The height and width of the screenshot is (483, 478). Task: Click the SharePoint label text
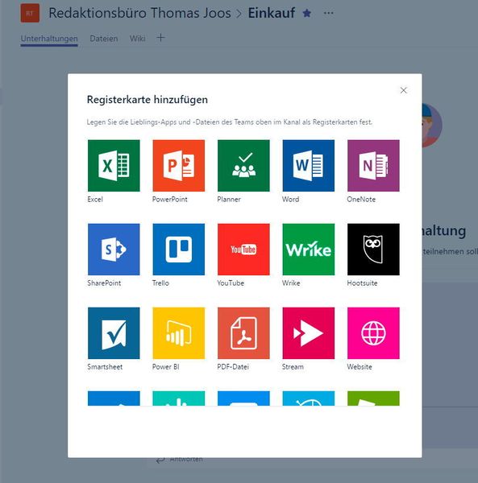point(104,283)
